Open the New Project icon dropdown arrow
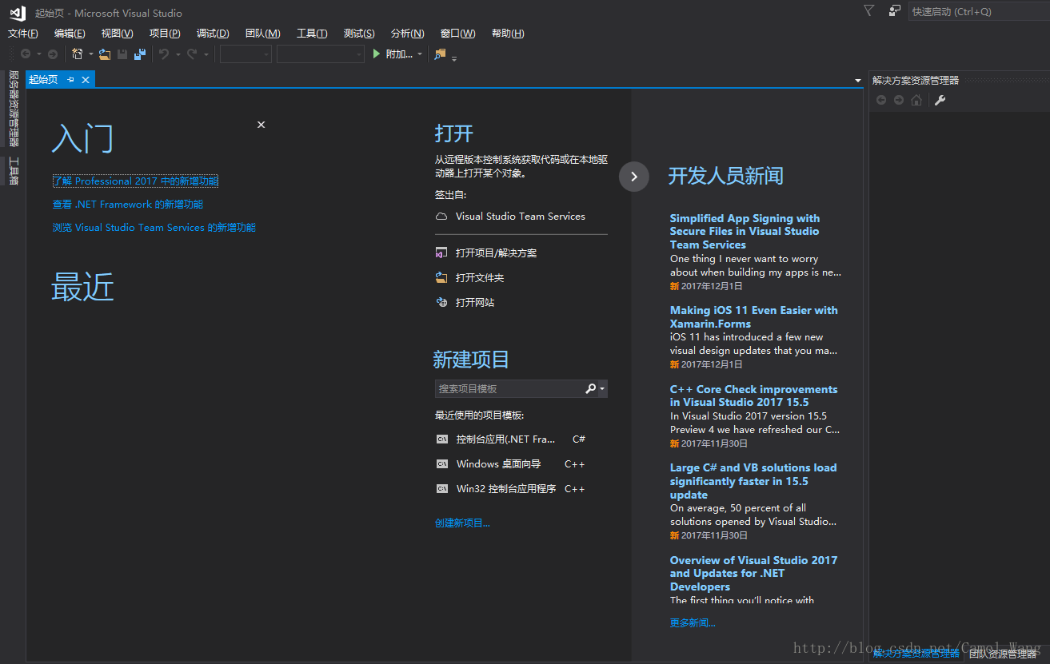This screenshot has width=1050, height=664. tap(90, 54)
